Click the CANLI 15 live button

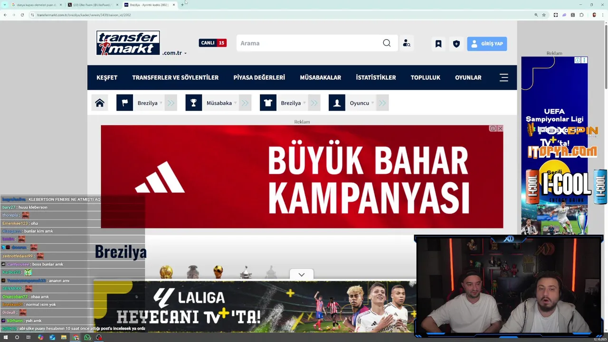[213, 43]
